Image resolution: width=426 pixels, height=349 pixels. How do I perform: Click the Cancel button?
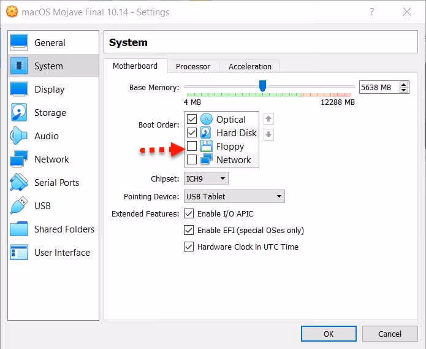tap(390, 334)
